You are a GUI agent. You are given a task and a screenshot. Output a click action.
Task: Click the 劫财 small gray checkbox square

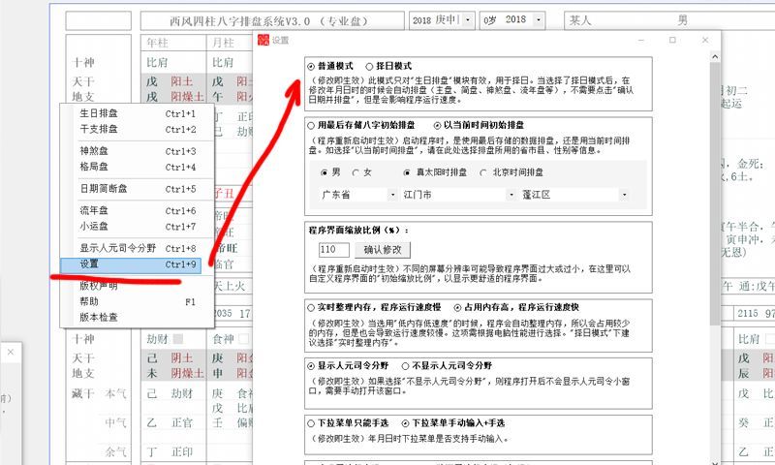178,339
